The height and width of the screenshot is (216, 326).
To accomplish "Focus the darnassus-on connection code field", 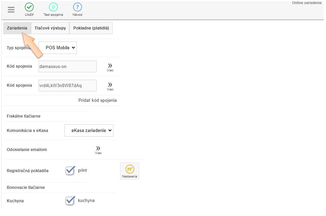I will [67, 66].
